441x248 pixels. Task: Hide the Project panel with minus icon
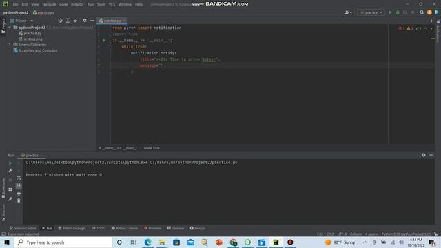pyautogui.click(x=92, y=21)
